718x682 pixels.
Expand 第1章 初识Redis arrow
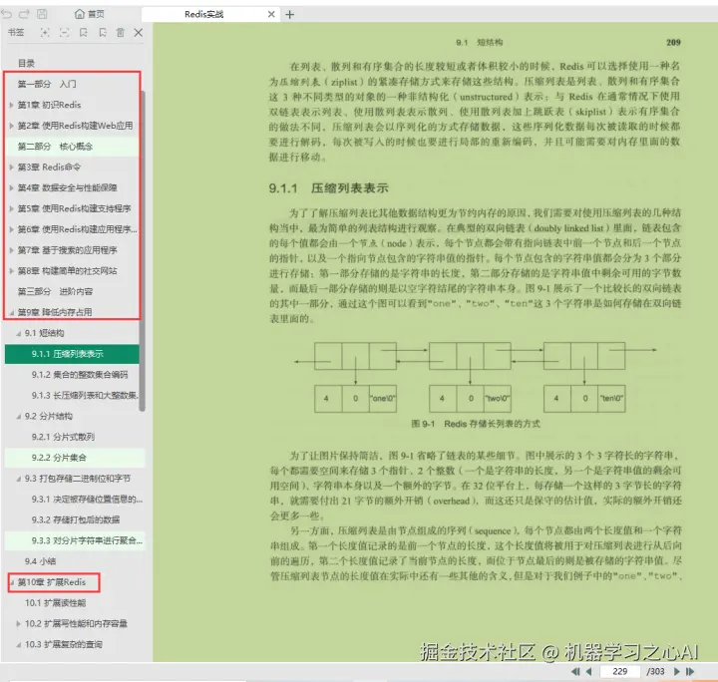(x=11, y=105)
